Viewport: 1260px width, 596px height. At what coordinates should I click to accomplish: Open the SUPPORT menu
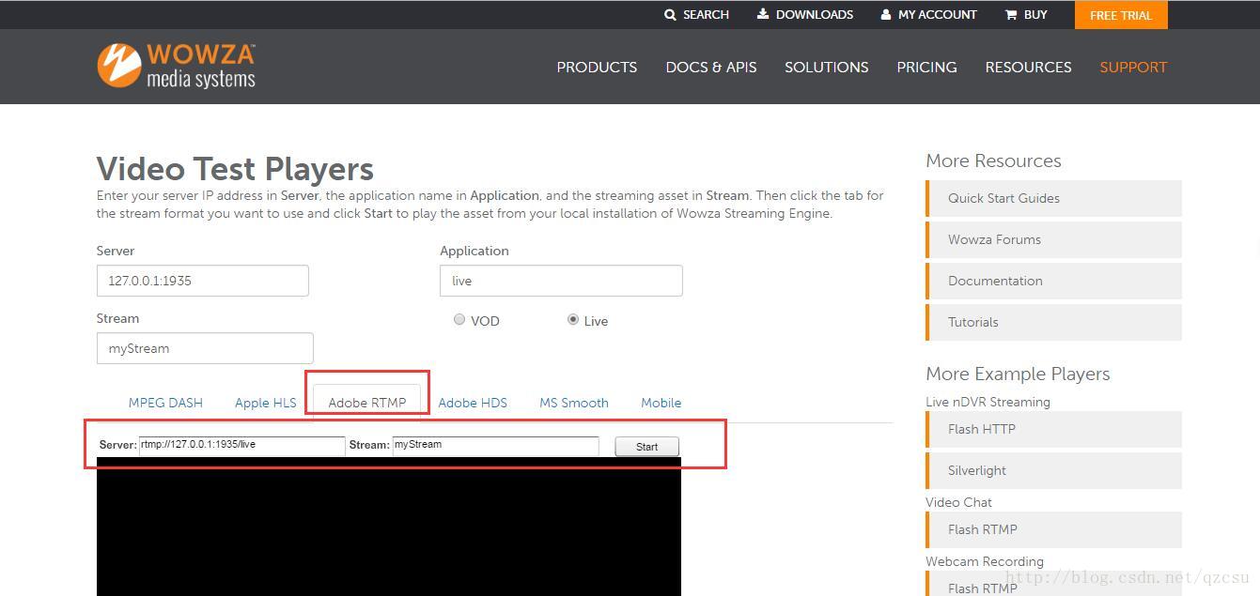pyautogui.click(x=1133, y=68)
